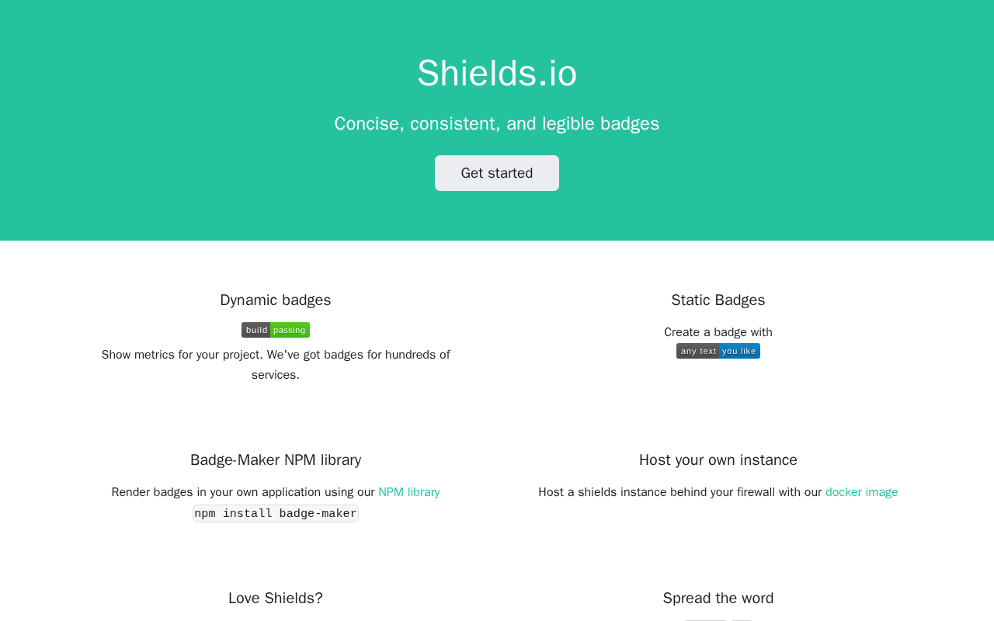Click the Host a shields instance behind firewall text
This screenshot has height=621, width=994.
(x=679, y=492)
